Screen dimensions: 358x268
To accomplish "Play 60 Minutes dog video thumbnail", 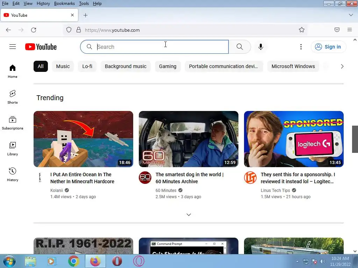I will (188, 139).
